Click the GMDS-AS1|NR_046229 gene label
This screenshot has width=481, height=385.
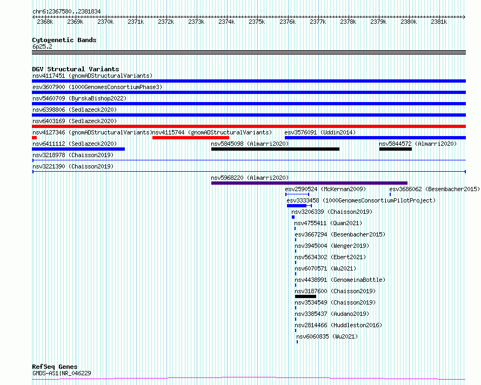(x=62, y=373)
